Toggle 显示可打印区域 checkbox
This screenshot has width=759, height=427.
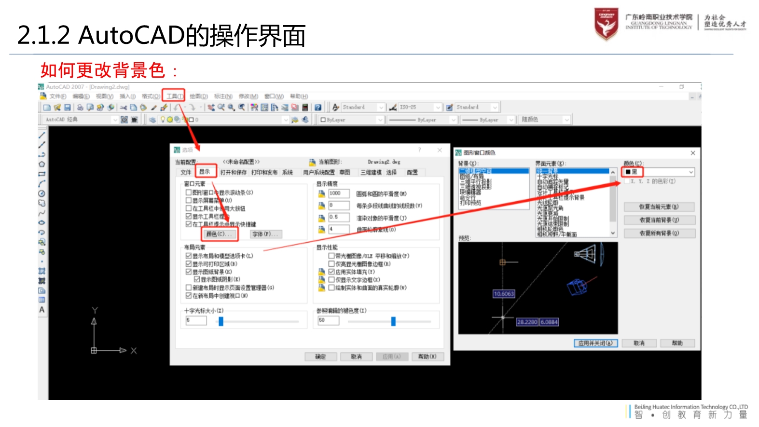coord(189,264)
